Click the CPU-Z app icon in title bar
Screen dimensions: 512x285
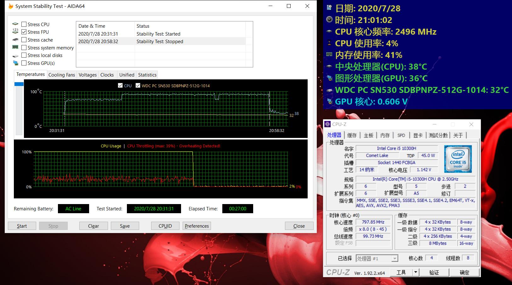pyautogui.click(x=327, y=124)
